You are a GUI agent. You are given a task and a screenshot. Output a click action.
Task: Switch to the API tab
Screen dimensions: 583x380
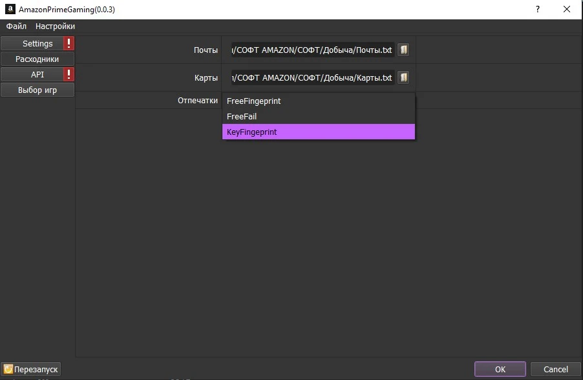[32, 75]
